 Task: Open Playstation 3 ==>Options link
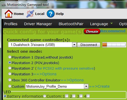click(x=45, y=74)
